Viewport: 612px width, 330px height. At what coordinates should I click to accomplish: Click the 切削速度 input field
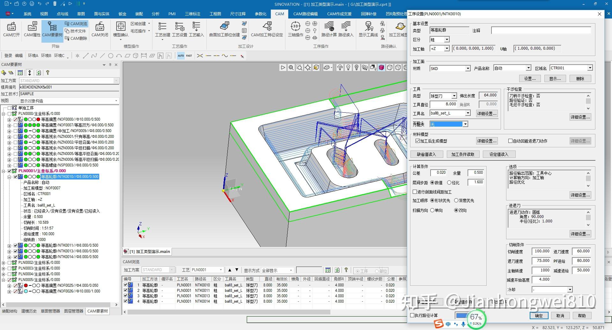point(541,251)
